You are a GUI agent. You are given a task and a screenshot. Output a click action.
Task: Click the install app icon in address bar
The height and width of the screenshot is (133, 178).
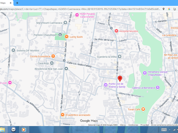click(175, 9)
